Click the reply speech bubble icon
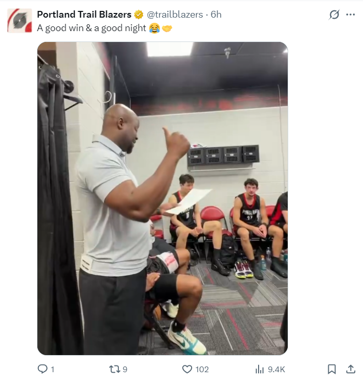363x381 pixels. [43, 369]
